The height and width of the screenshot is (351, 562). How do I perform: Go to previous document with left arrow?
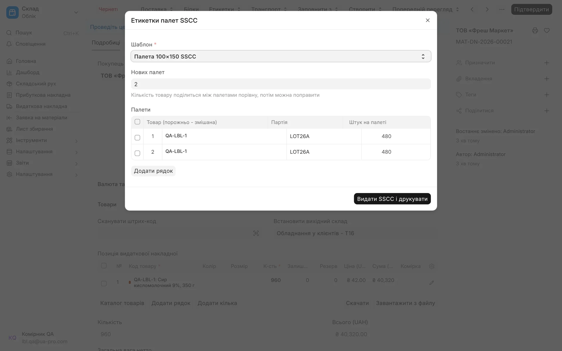tap(472, 9)
